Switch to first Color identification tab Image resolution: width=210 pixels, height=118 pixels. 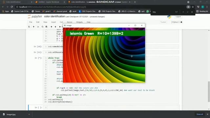tap(16, 2)
